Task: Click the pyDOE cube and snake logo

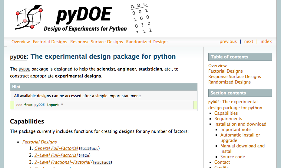Action: 29,17
